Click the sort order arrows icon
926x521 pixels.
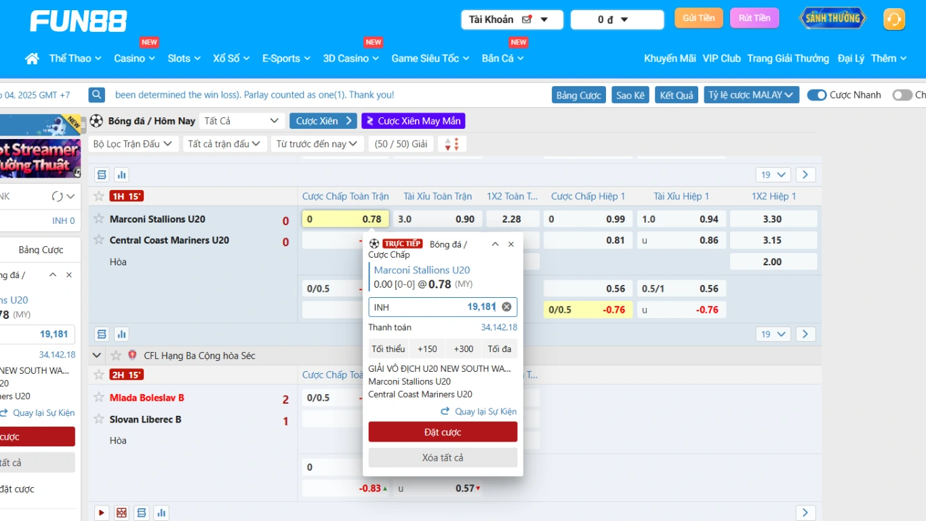452,144
